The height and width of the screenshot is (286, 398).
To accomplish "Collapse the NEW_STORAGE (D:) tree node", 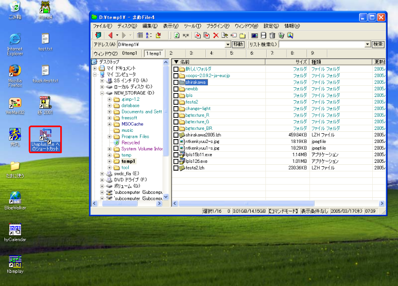I will 103,93.
